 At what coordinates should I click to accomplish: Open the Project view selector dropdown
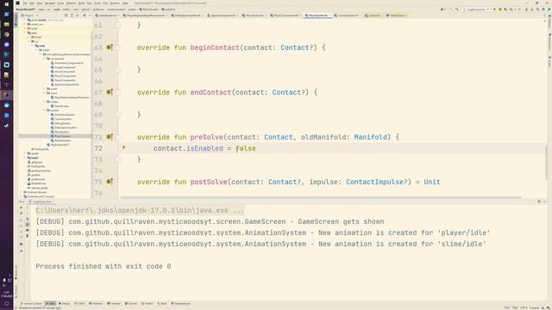click(29, 15)
